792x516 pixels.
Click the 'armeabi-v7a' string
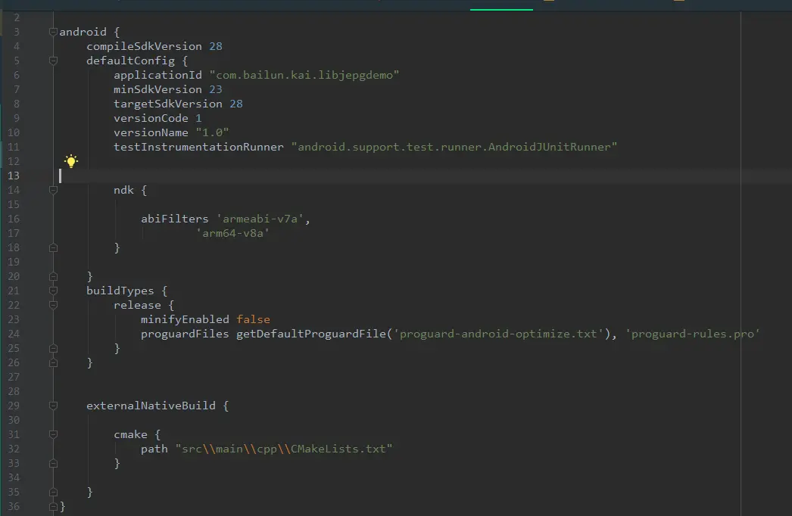pyautogui.click(x=260, y=219)
